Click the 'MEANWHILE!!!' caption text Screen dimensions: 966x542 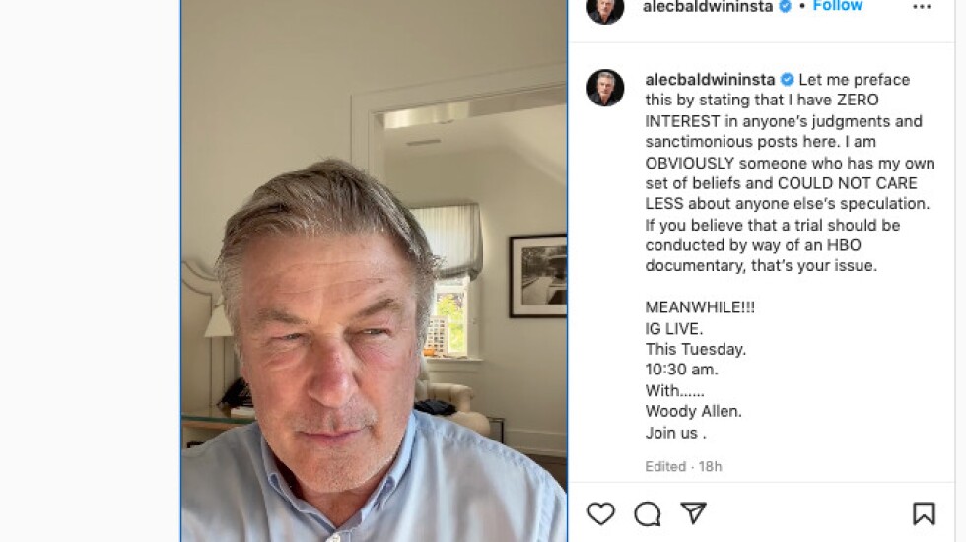700,307
